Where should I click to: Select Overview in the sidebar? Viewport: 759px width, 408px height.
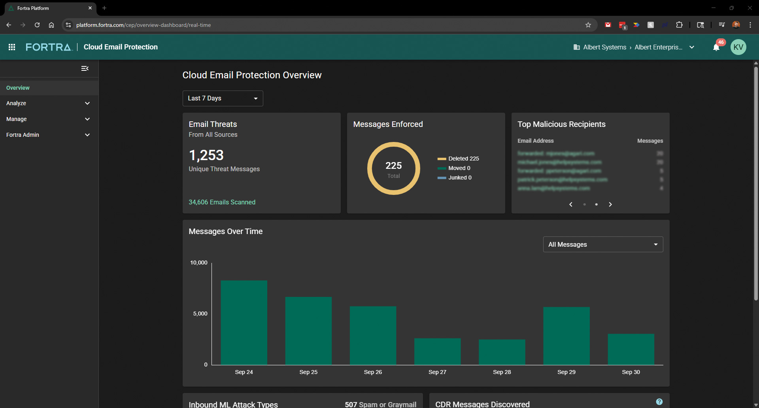(18, 87)
